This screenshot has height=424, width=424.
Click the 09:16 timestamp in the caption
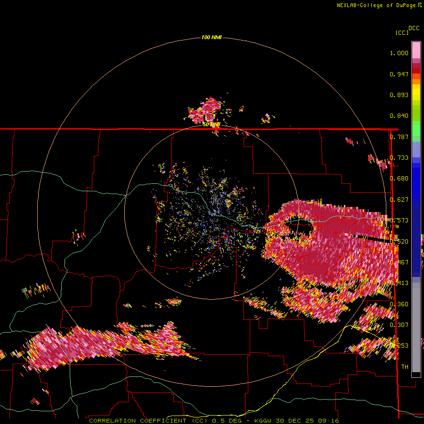(328, 421)
